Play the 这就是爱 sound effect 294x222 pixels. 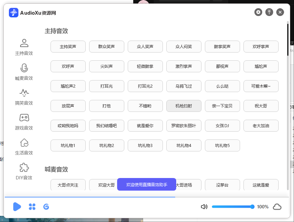pos(261,185)
